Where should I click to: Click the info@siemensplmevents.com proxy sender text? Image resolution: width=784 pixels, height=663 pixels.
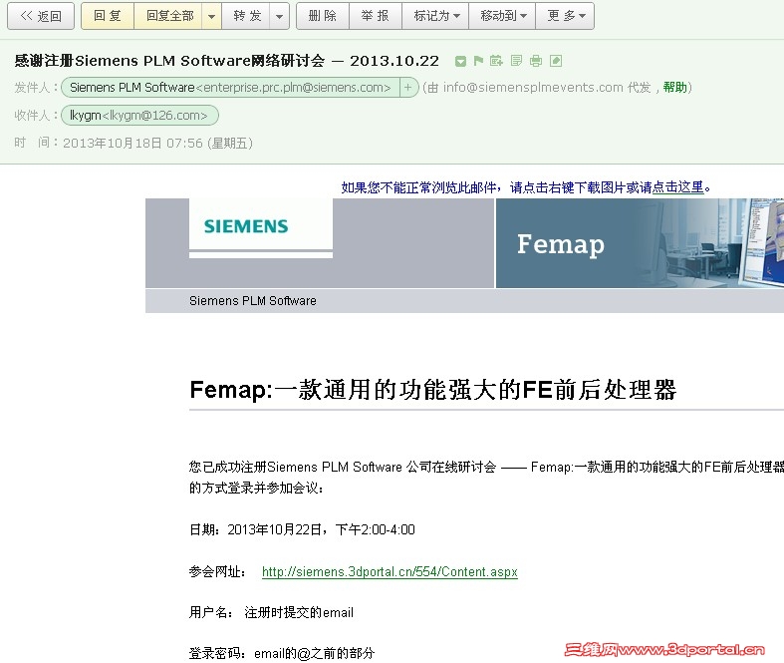click(533, 88)
